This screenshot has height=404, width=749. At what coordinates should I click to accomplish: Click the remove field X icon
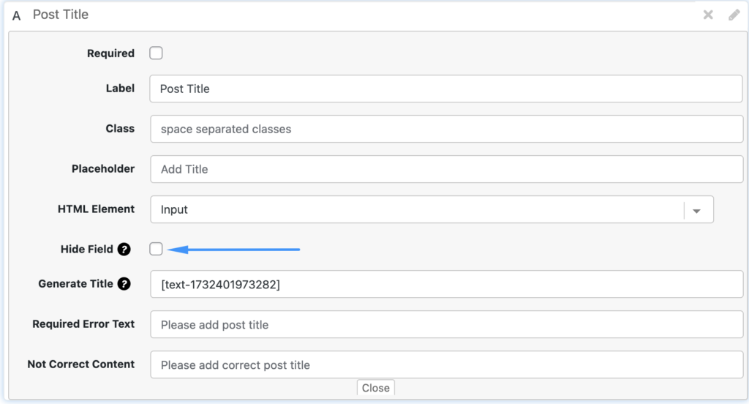click(708, 15)
